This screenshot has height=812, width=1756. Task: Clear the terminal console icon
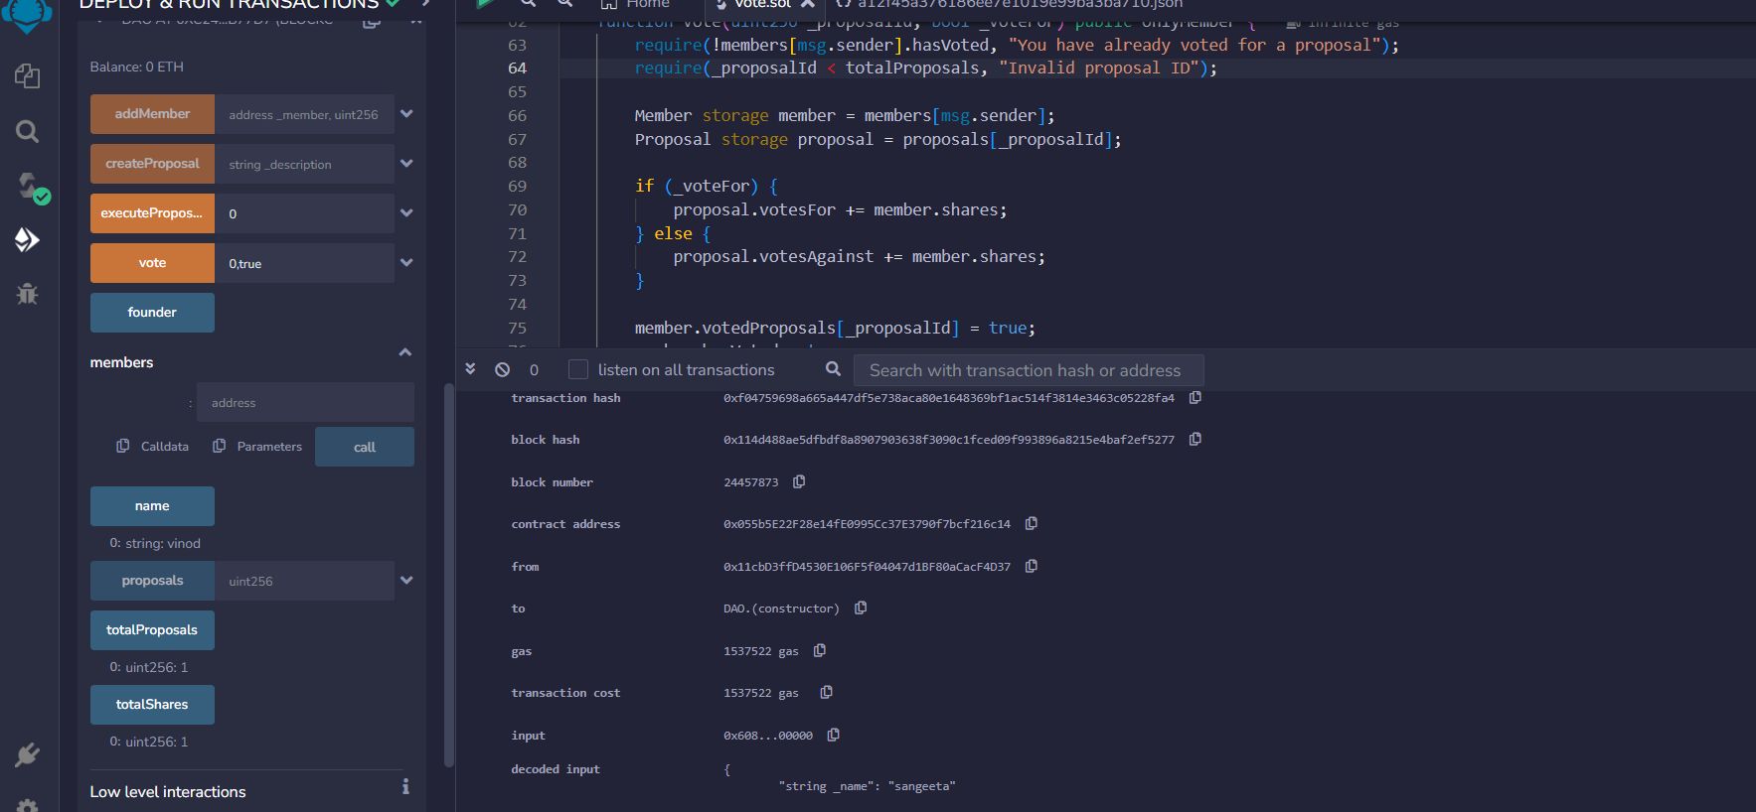(503, 369)
